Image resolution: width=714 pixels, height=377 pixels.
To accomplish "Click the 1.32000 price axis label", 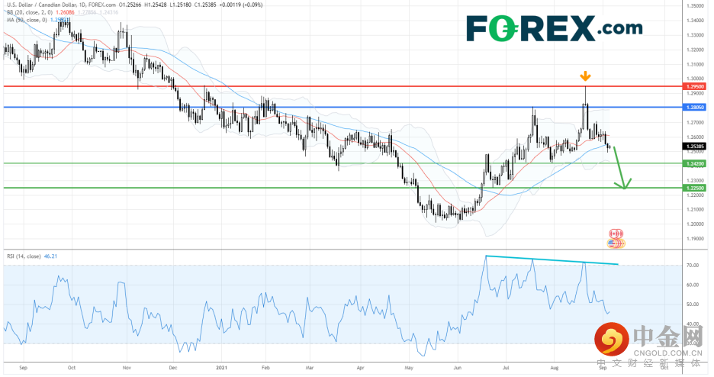I will pos(694,50).
